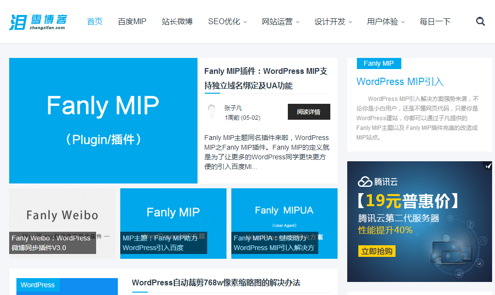The image size is (495, 295).
Task: Expand the 用户体验 dropdown arrow
Action: pyautogui.click(x=403, y=22)
